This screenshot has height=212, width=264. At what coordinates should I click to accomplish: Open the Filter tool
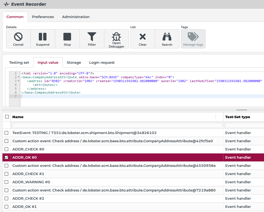[92, 39]
